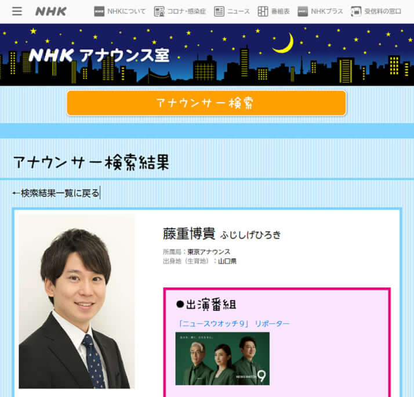Go to ニュース menu text
Image resolution: width=414 pixels, height=397 pixels.
click(x=238, y=12)
